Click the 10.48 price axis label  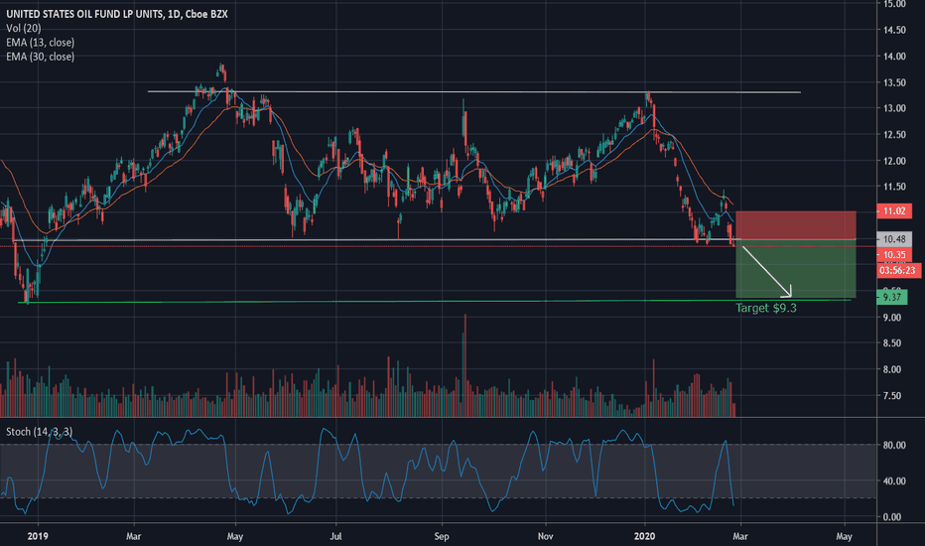coord(894,239)
